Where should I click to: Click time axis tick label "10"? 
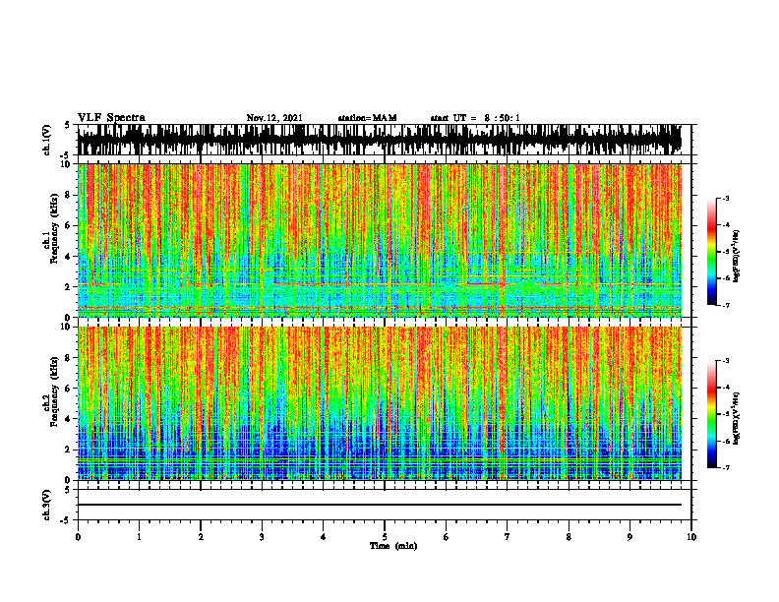pyautogui.click(x=691, y=537)
